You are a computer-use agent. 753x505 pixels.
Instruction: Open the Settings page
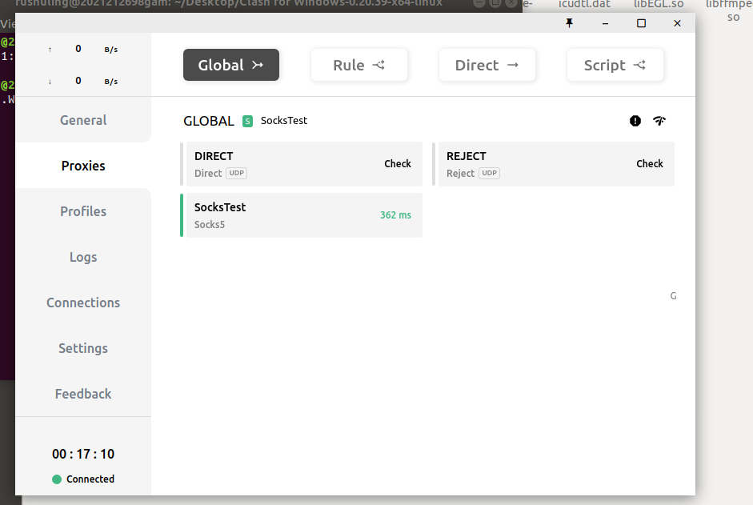coord(83,348)
